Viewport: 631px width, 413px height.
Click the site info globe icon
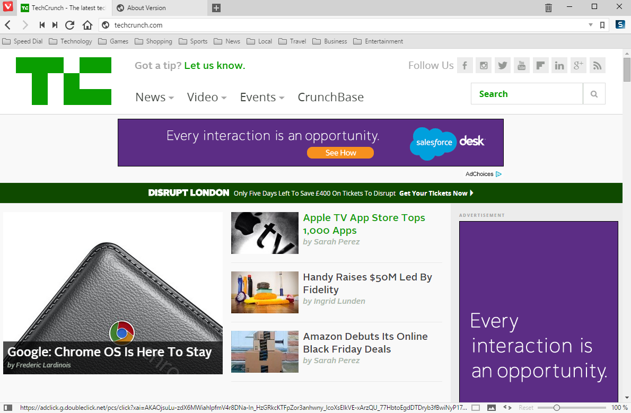coord(106,25)
